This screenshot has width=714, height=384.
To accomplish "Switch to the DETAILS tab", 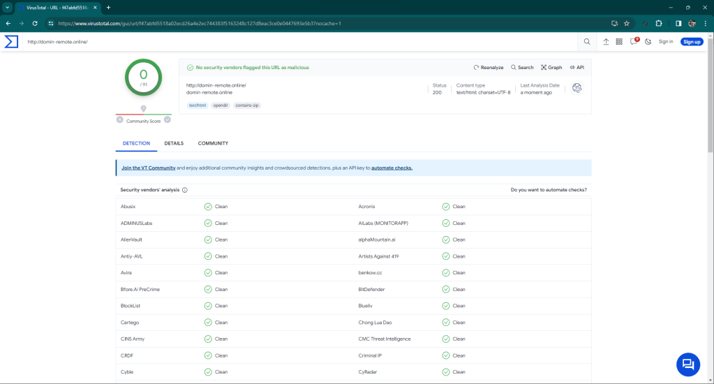I will pos(174,143).
